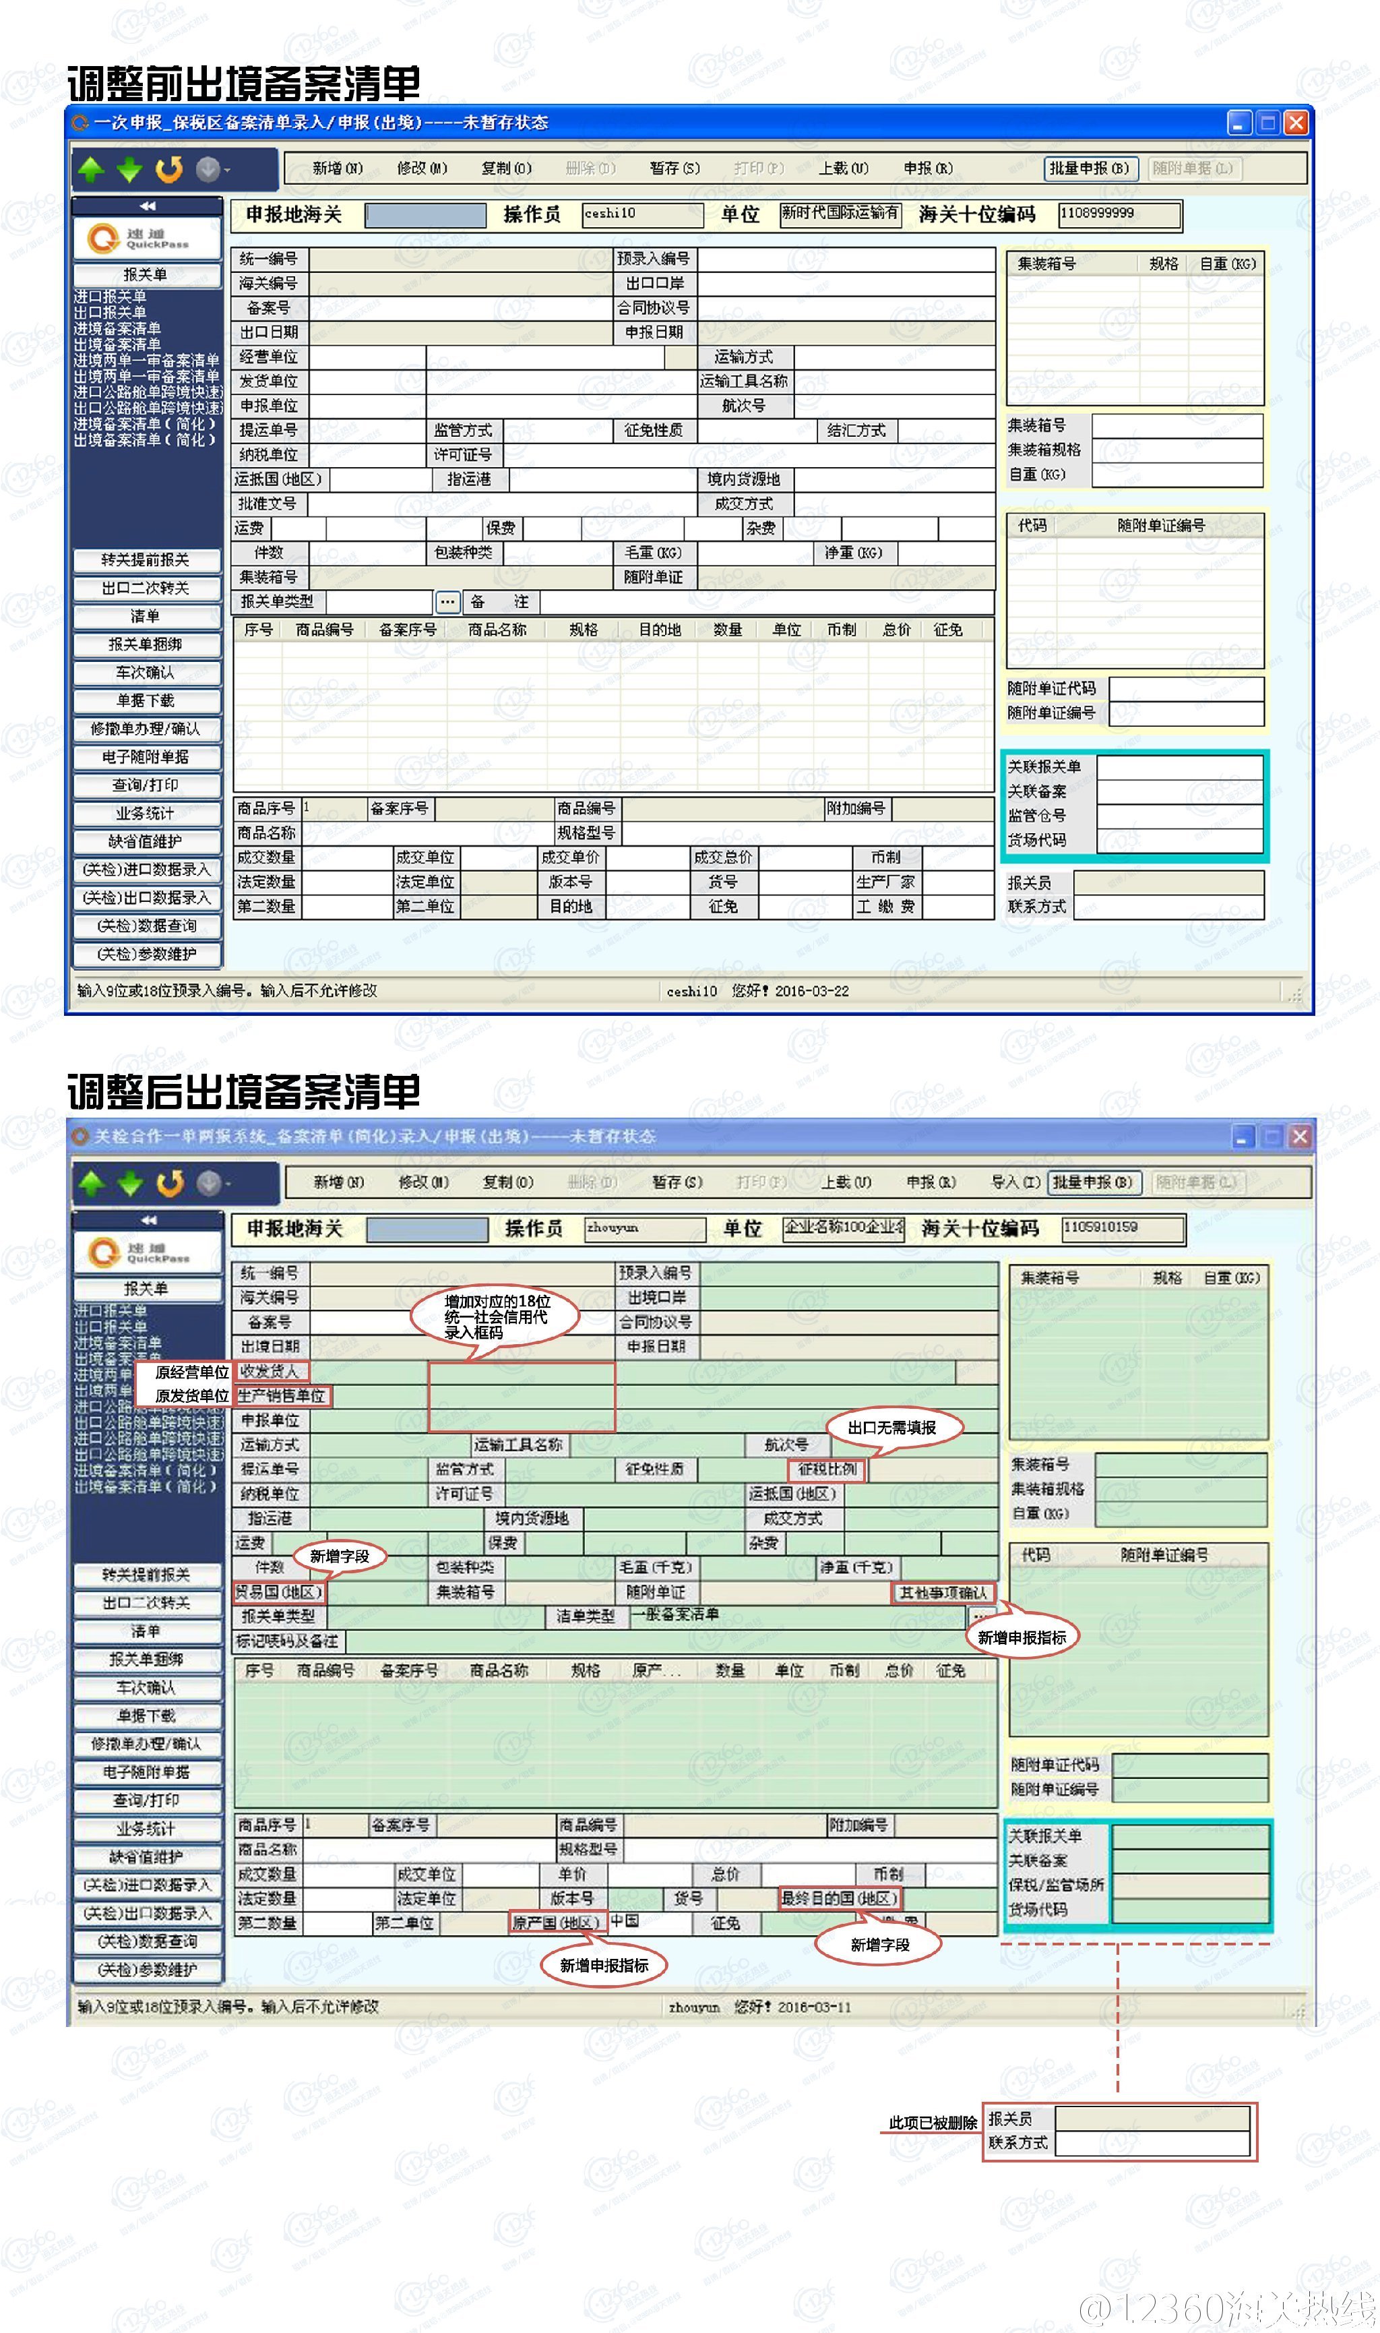Click green down arrow in 调整前 window toolbar

[129, 169]
